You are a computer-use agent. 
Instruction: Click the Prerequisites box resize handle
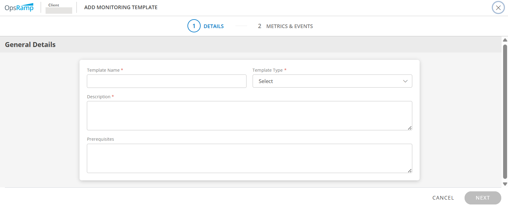click(410, 171)
